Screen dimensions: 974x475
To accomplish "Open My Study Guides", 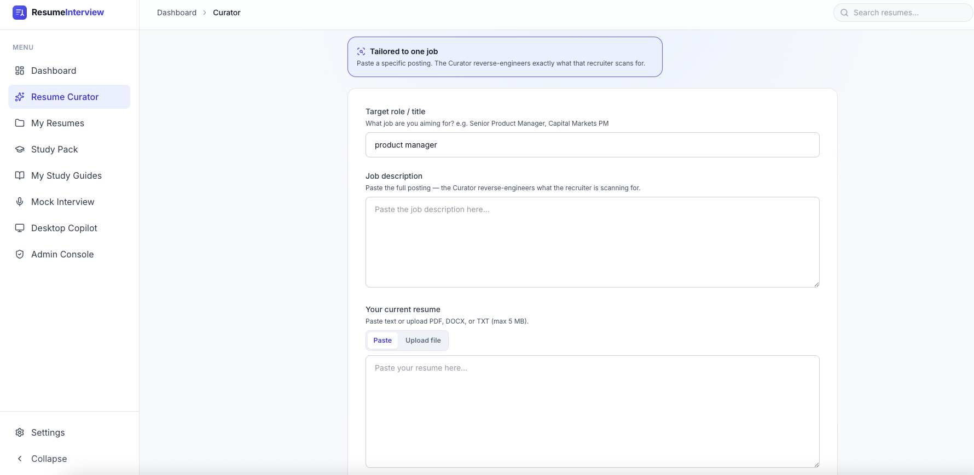I will 69,175.
